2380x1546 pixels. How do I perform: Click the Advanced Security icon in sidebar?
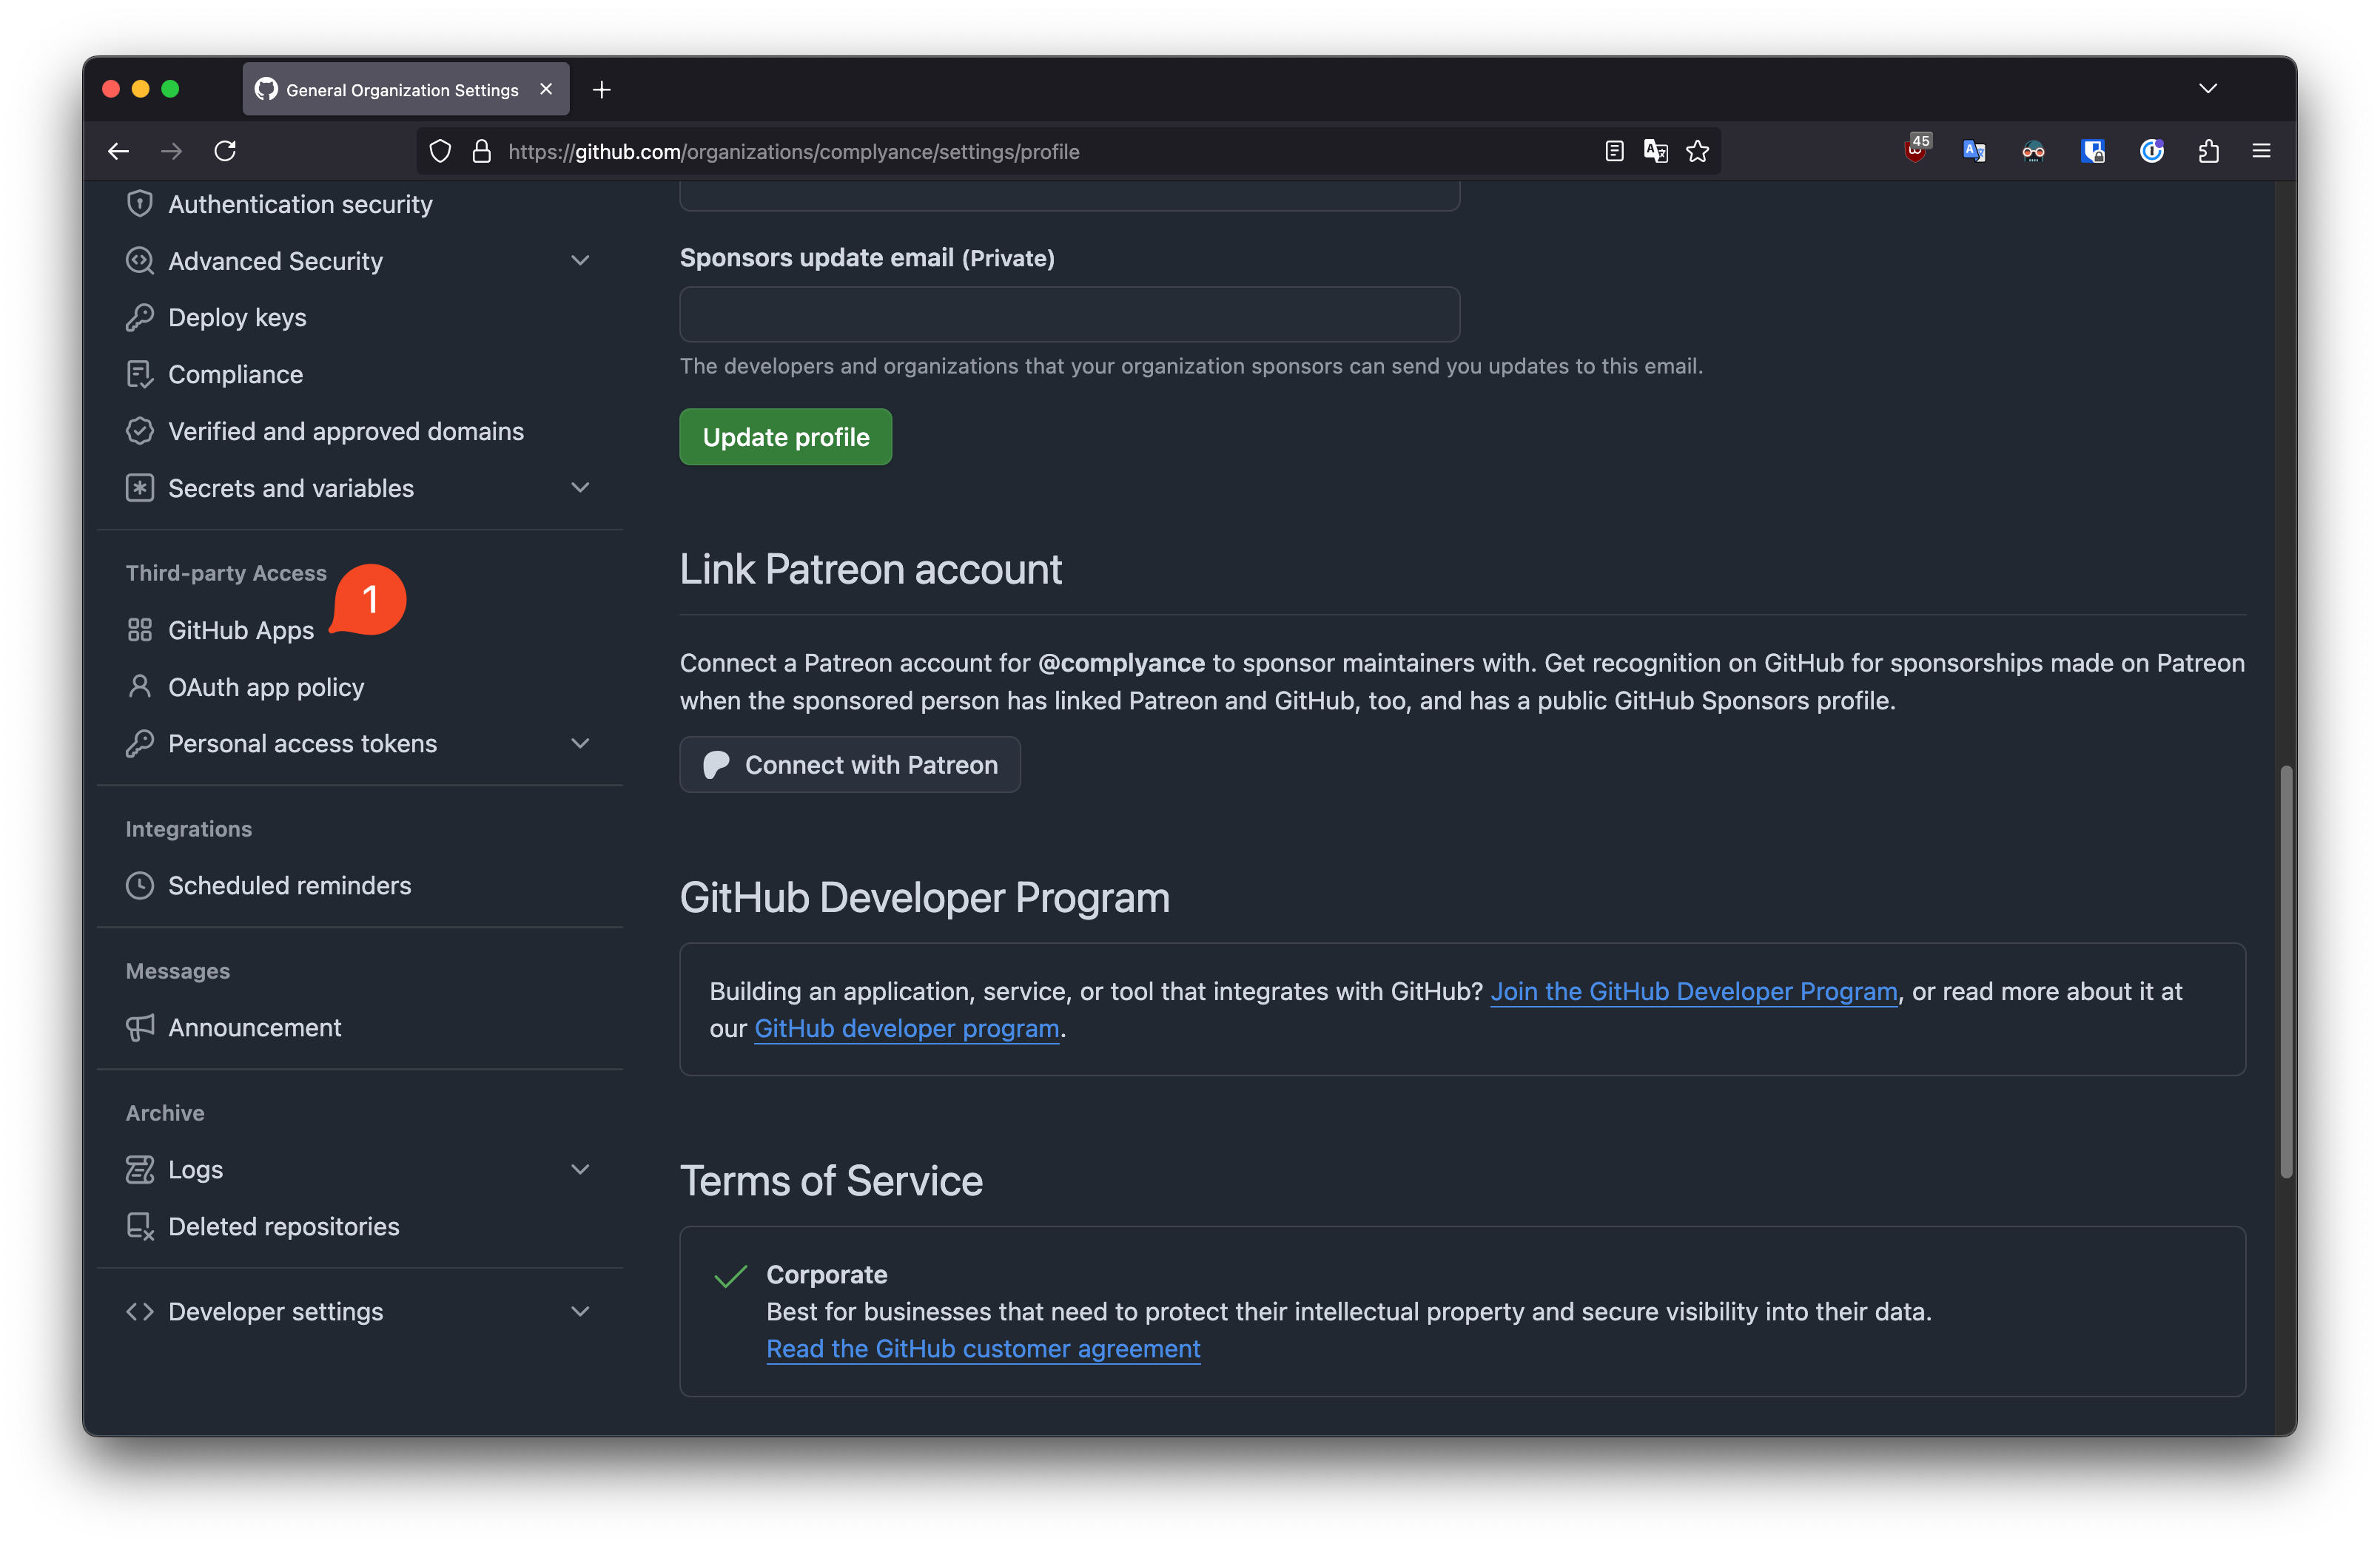(x=140, y=261)
